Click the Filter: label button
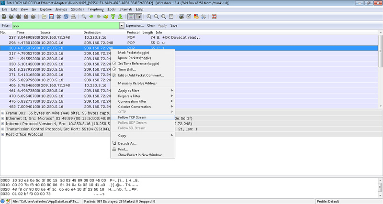The width and height of the screenshot is (383, 204). click(6, 25)
